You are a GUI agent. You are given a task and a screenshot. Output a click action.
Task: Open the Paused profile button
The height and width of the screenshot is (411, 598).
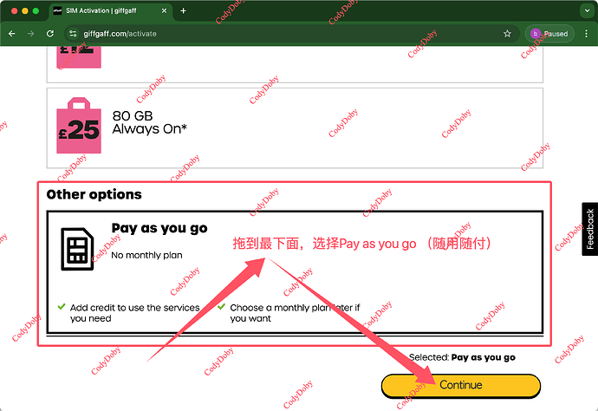(549, 34)
